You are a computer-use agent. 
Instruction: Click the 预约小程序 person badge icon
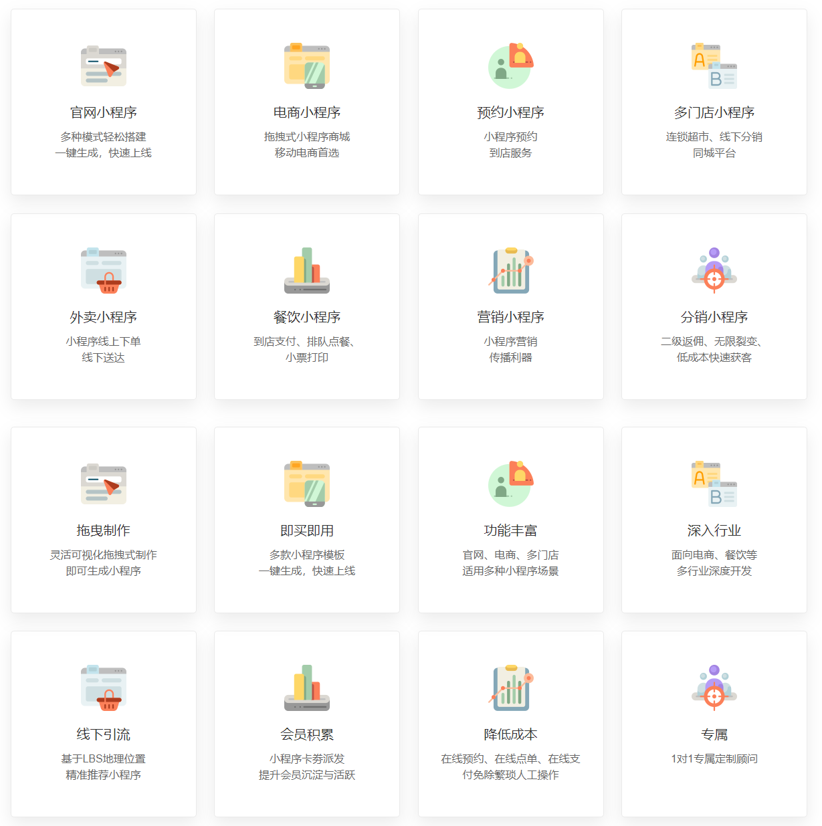coord(510,65)
